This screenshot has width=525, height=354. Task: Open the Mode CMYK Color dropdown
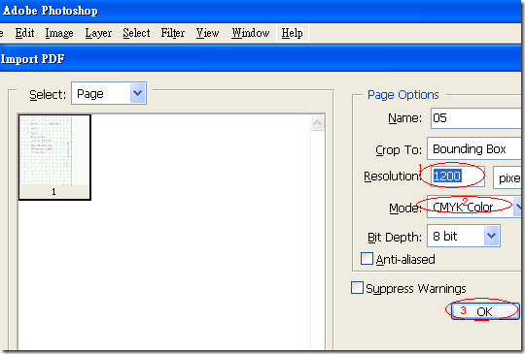474,207
